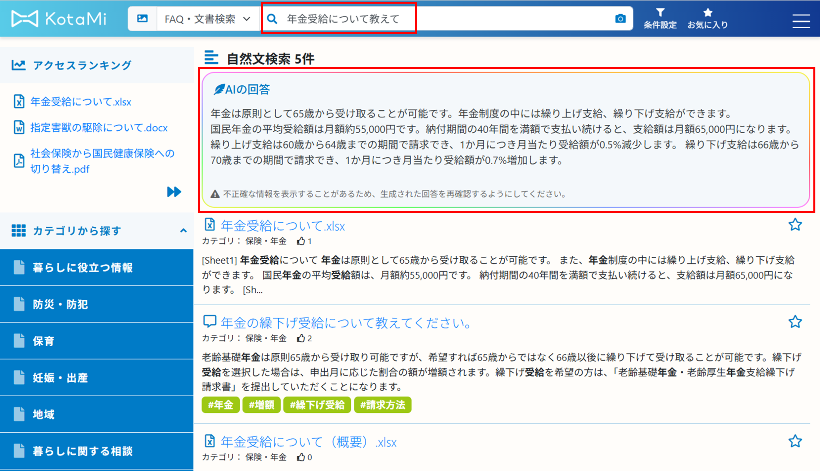Favorite star for 年金受給について（概要）.xlsx
Screen dimensions: 820x471
[x=795, y=441]
